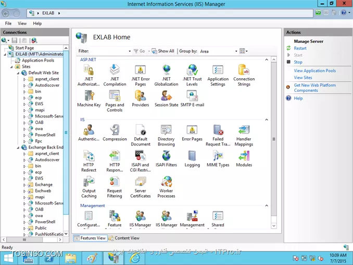Switch to Content View tab
The image size is (353, 265).
pos(124,238)
